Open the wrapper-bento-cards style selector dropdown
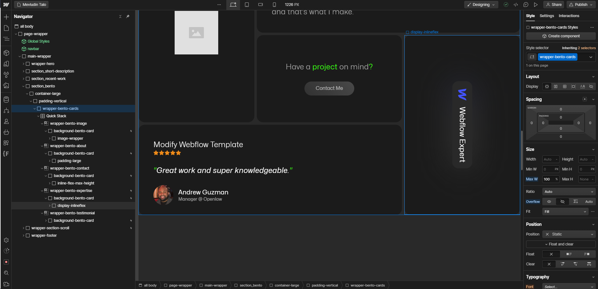The height and width of the screenshot is (289, 598). [x=591, y=57]
